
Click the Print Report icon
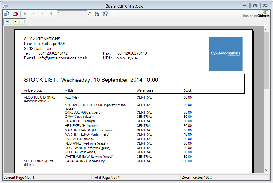coord(15,14)
